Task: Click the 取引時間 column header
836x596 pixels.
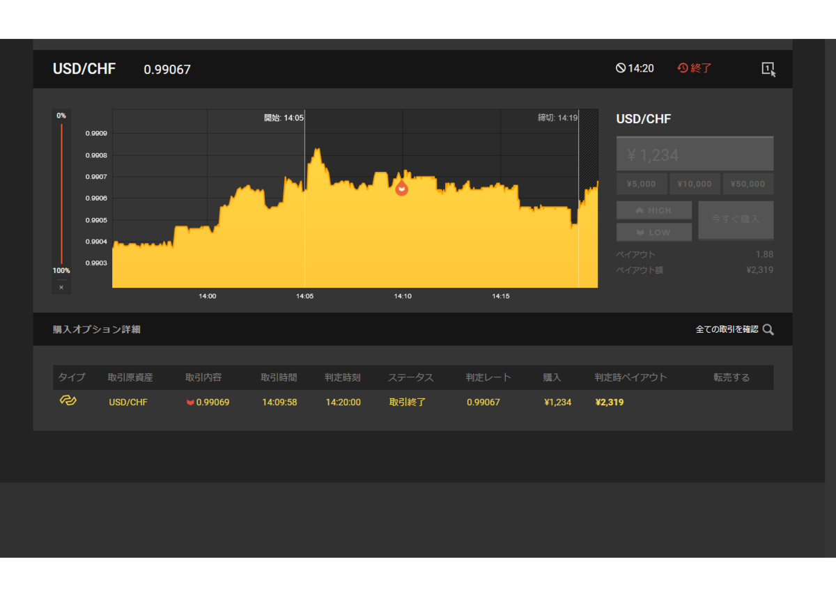Action: (279, 377)
